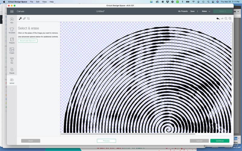Open My Projects in header
The height and width of the screenshot is (151, 242).
183,11
